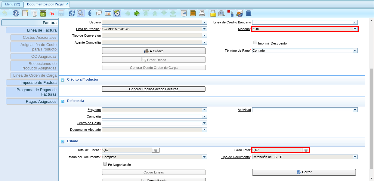Click the chat bubbles icon
374x181 pixels.
(99, 13)
